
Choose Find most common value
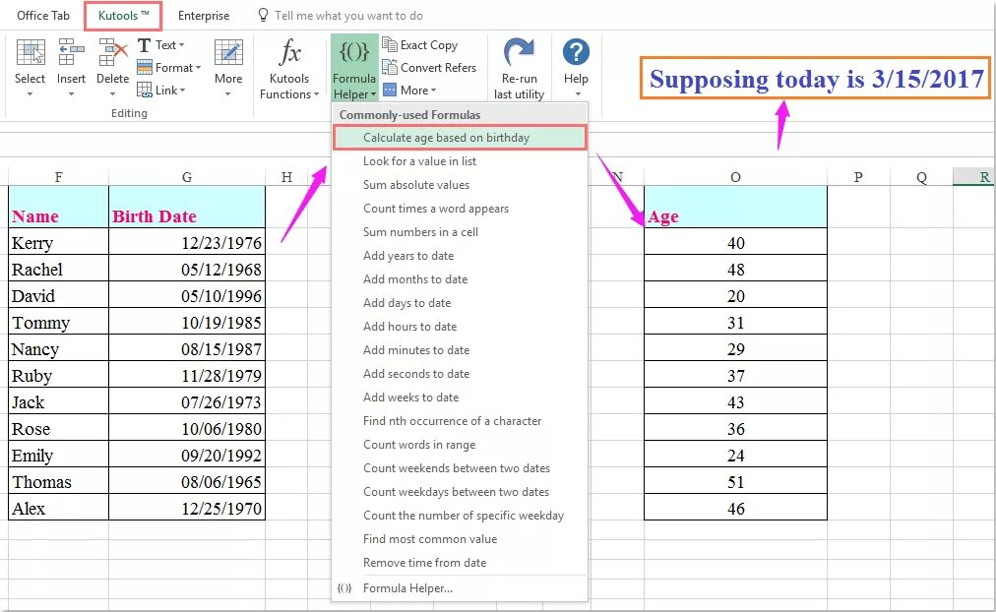pos(460,539)
